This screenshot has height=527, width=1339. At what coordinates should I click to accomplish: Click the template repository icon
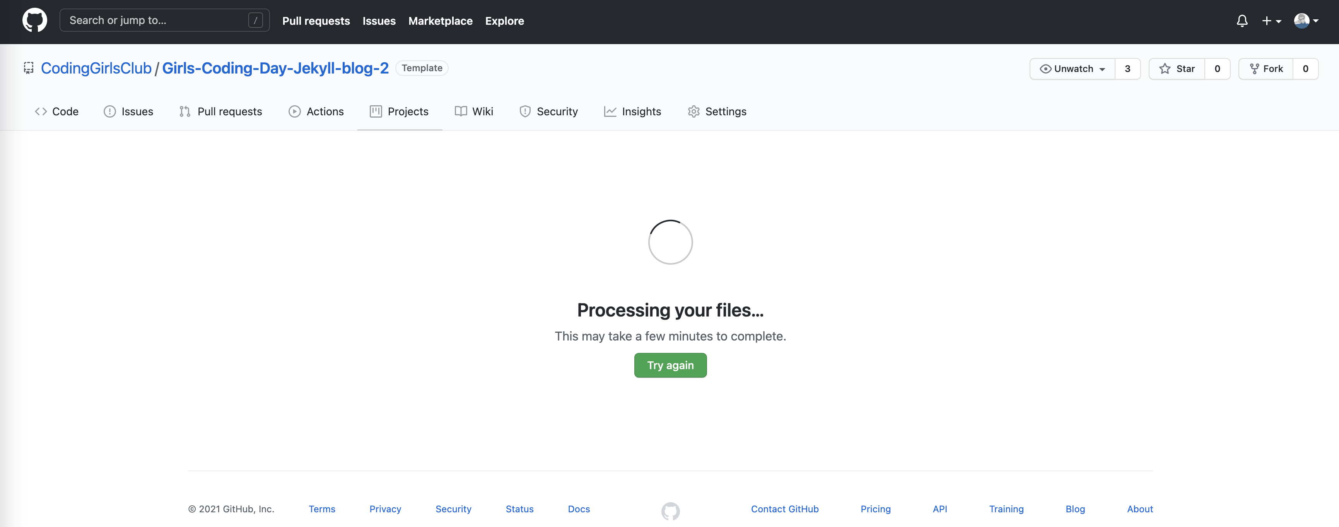tap(29, 68)
